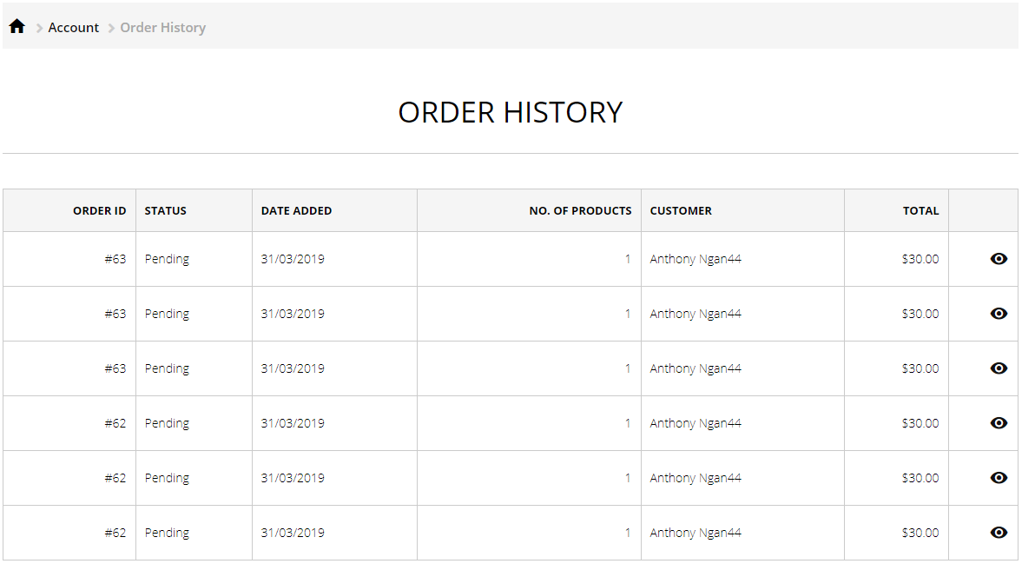Viewport: 1035px width, 577px height.
Task: Open the view icon for third #63 order
Action: (999, 368)
